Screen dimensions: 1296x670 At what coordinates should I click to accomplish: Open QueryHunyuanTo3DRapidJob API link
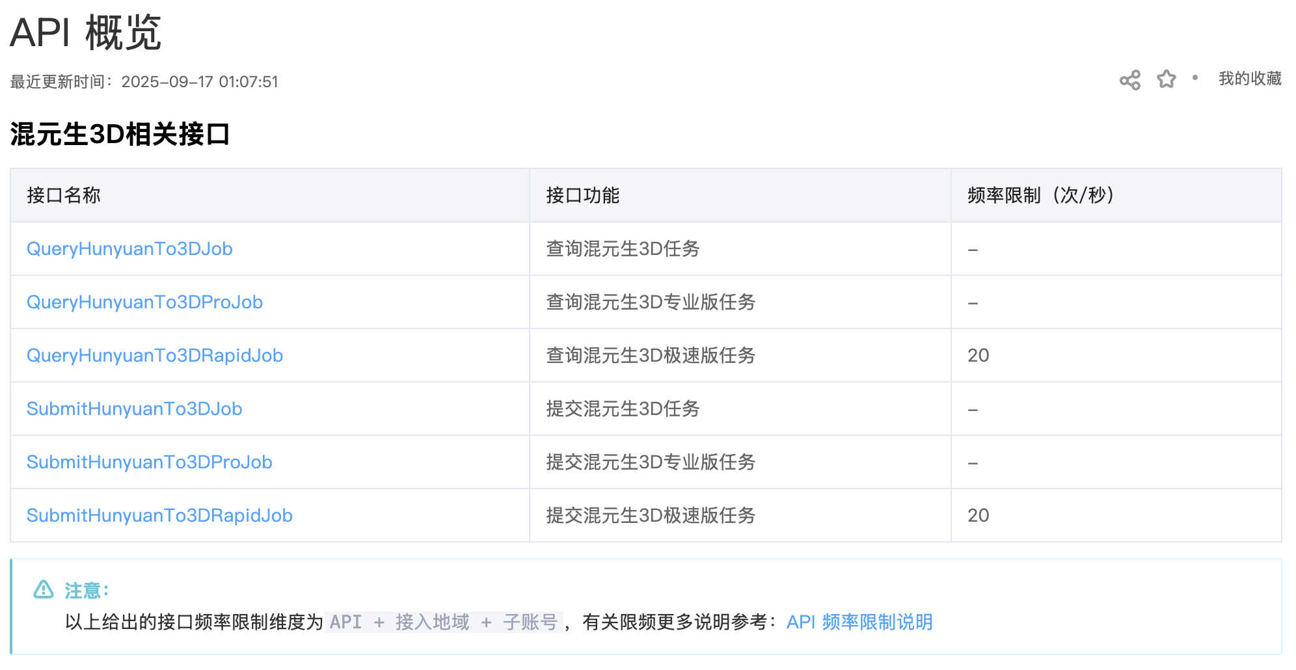tap(155, 355)
